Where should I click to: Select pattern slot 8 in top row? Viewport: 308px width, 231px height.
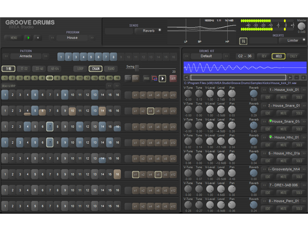coord(114,57)
